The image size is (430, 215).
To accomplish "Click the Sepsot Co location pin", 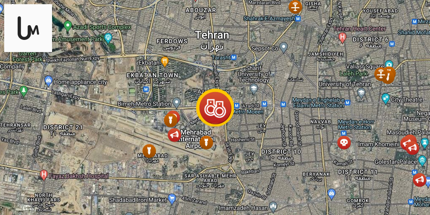I will [283, 47].
